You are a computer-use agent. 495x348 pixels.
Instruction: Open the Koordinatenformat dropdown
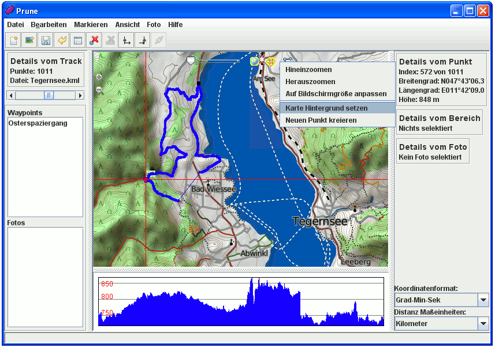click(483, 300)
